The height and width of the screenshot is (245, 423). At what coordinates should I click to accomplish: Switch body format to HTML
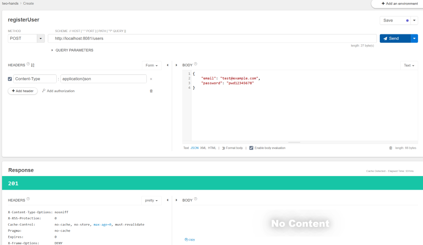pyautogui.click(x=212, y=148)
